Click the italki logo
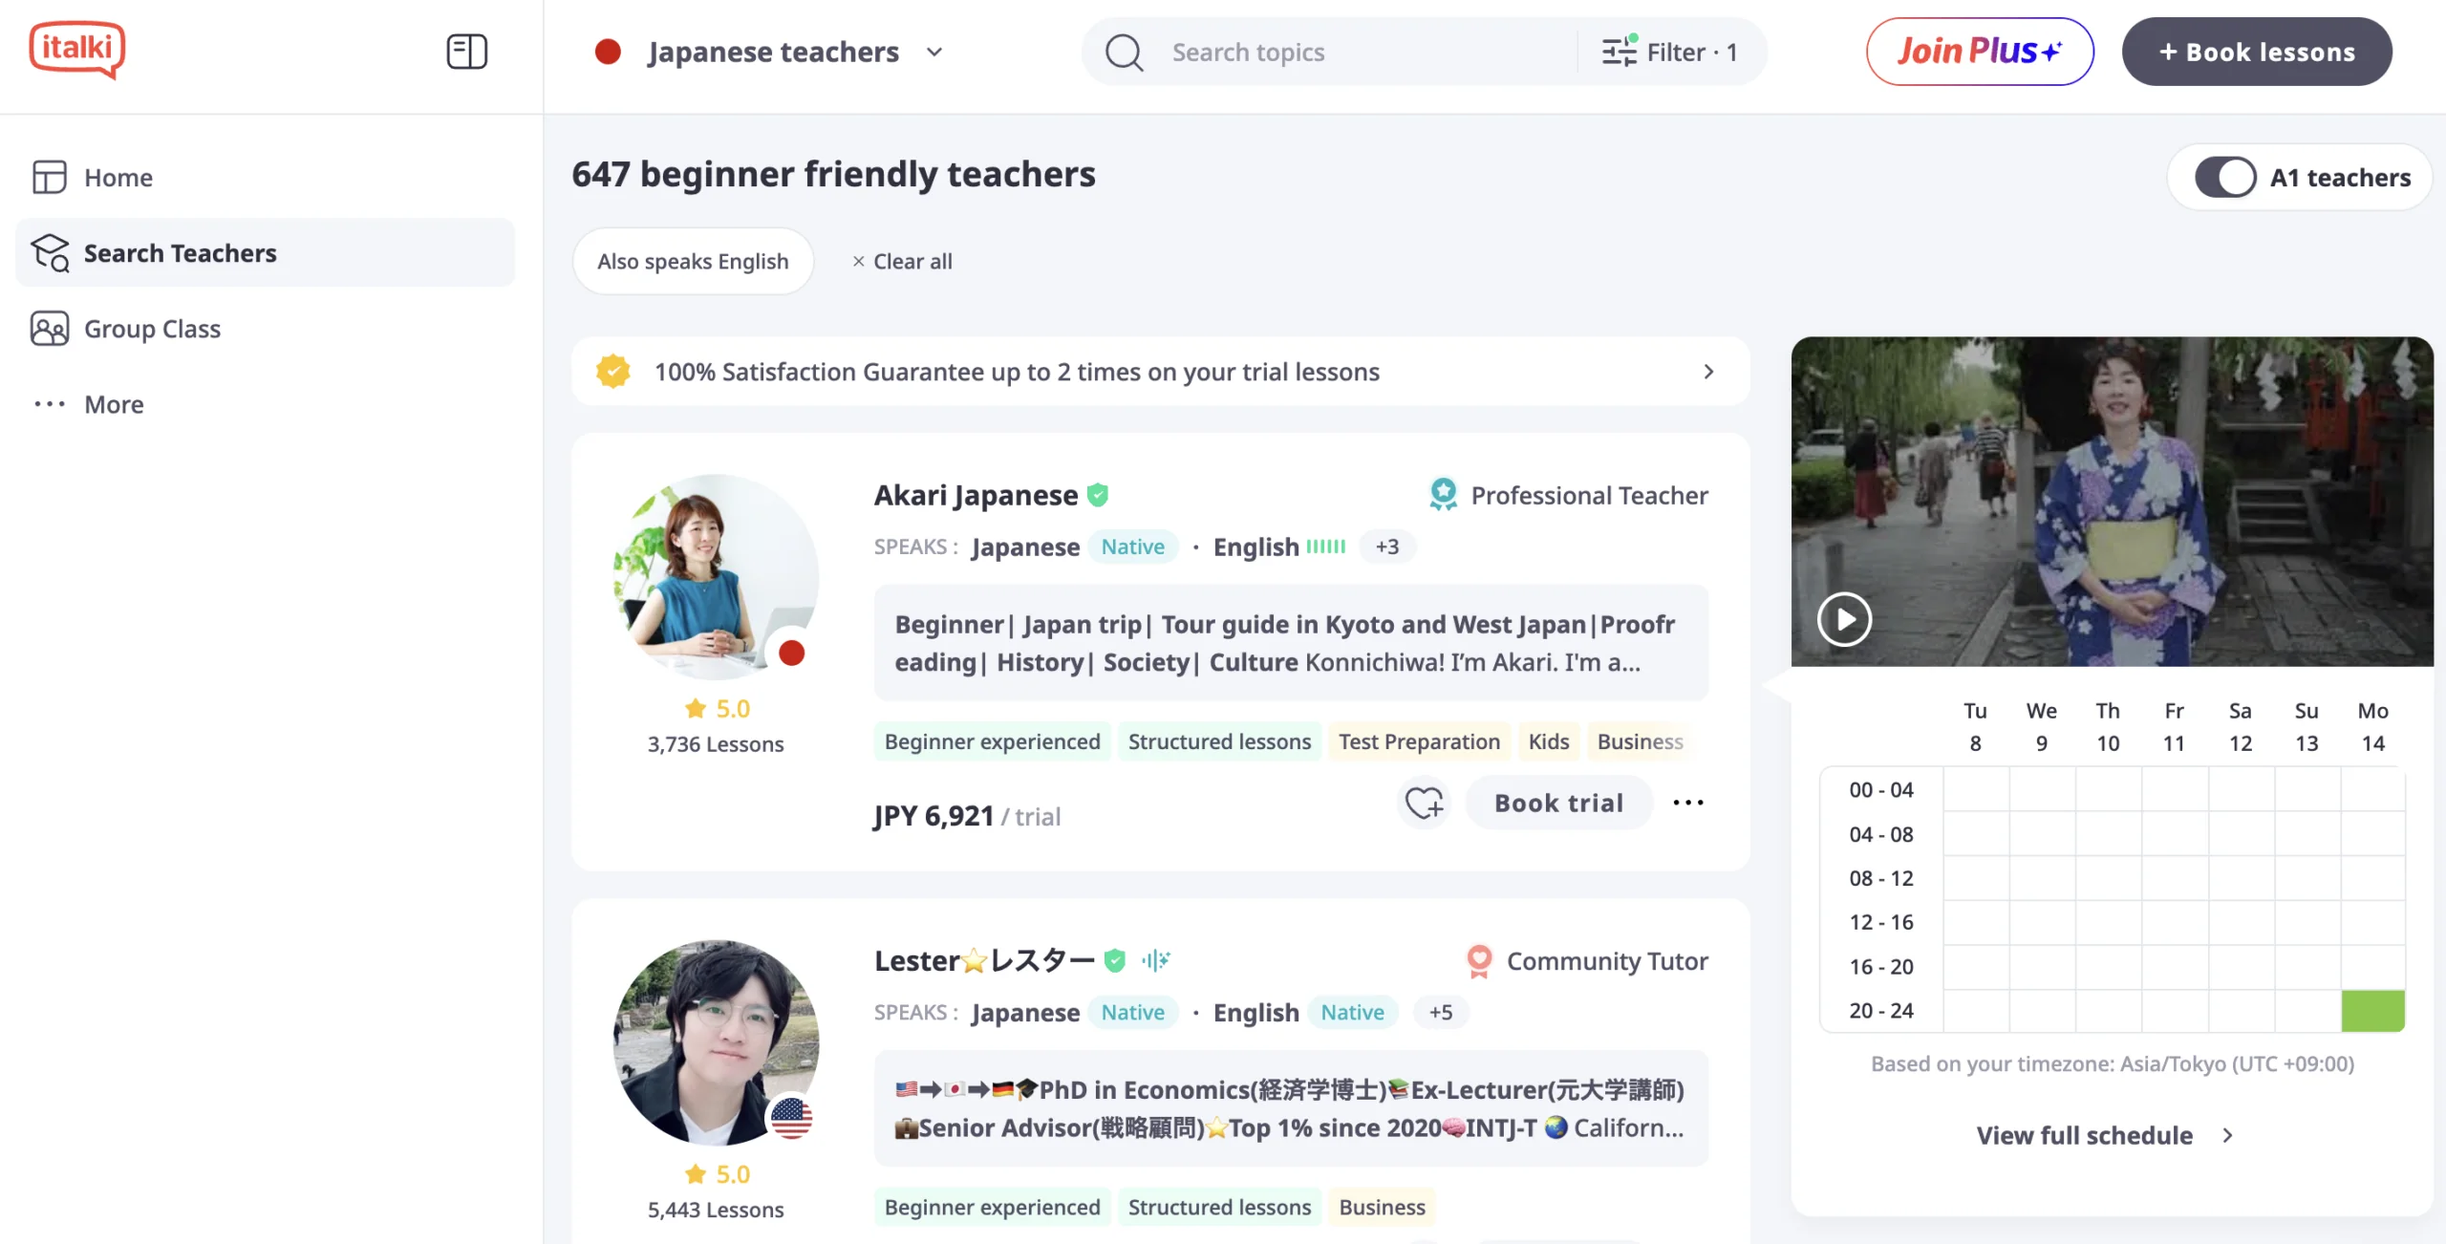The width and height of the screenshot is (2446, 1244). (77, 49)
